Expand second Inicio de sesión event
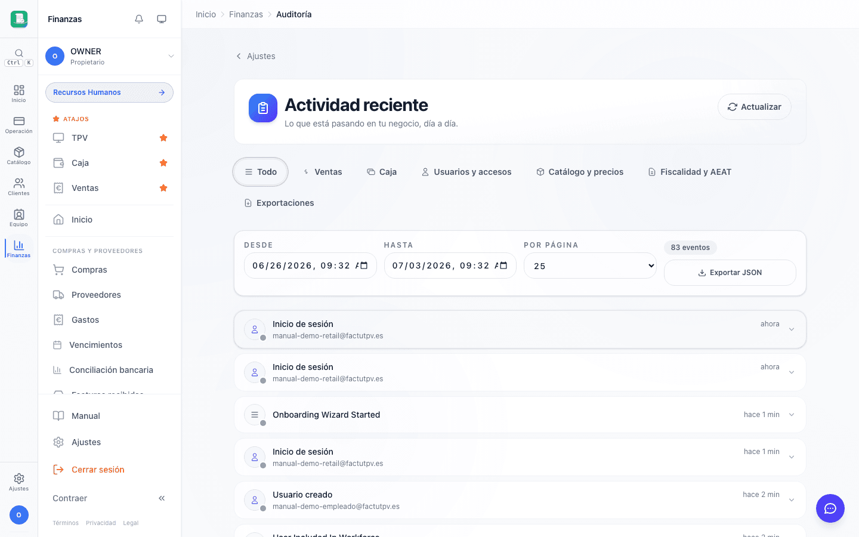 pos(520,372)
